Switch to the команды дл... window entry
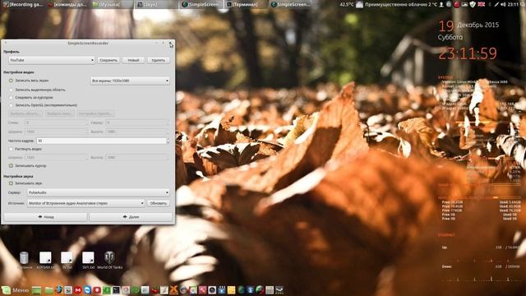526x296 pixels. coord(67,4)
